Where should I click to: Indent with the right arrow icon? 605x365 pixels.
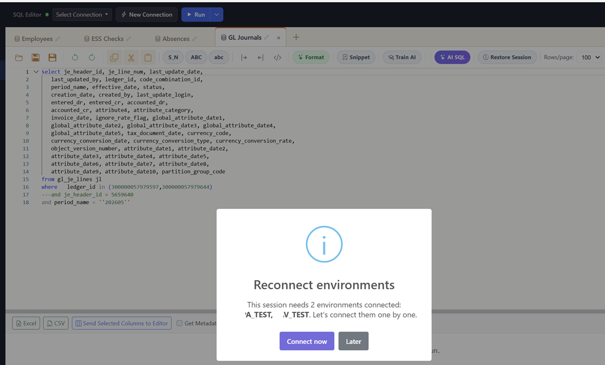(244, 58)
